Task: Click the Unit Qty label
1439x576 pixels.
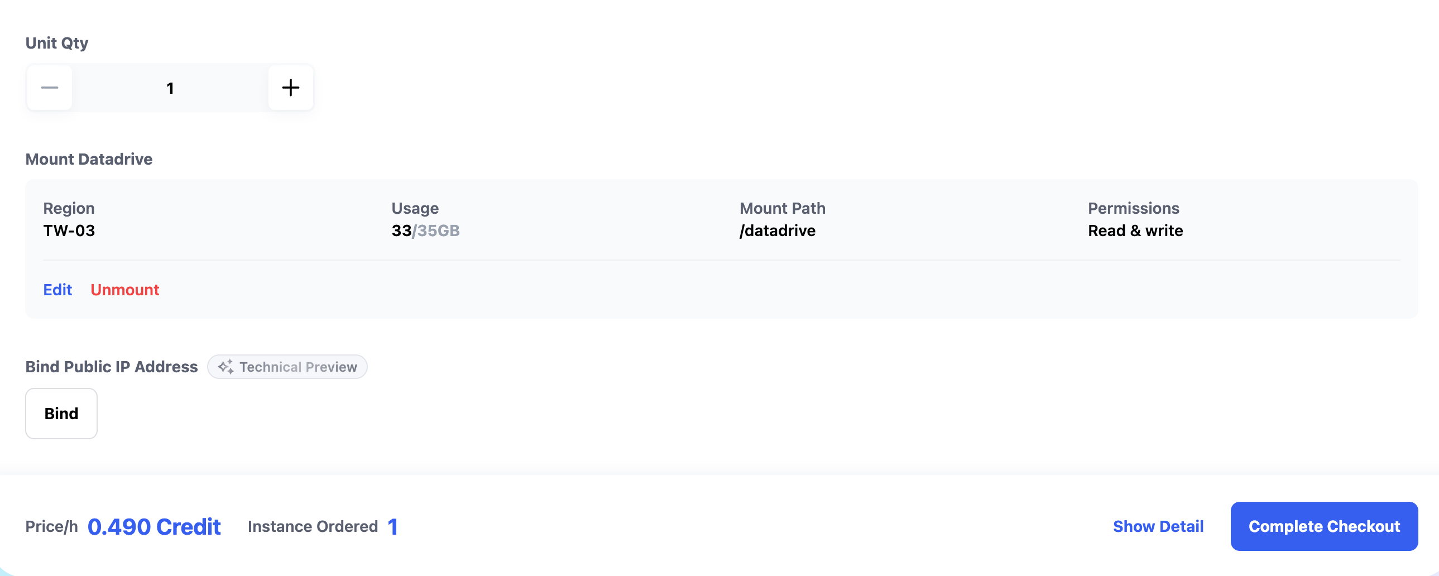Action: coord(57,43)
